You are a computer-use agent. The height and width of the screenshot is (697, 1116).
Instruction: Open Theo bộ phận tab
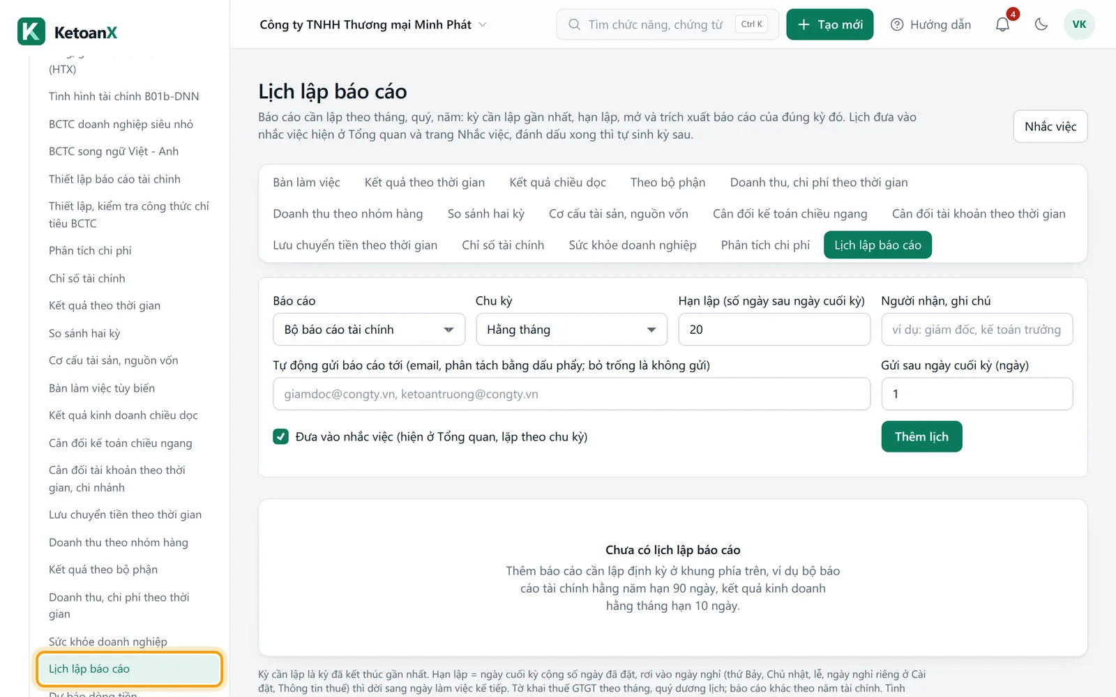[x=668, y=182]
